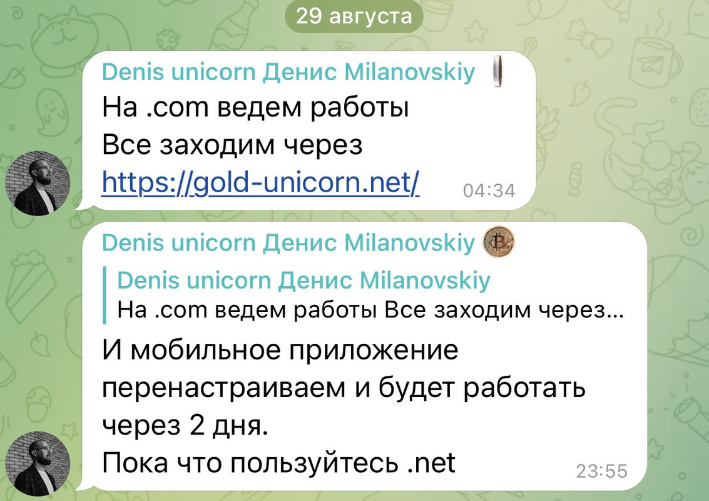The width and height of the screenshot is (709, 501).
Task: Click the line через 2 дня.
Action: (x=185, y=425)
